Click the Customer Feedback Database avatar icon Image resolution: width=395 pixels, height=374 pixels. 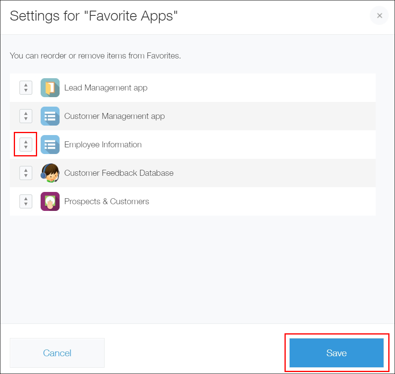click(x=50, y=173)
